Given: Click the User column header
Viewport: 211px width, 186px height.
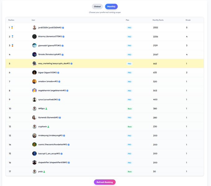Looking at the screenshot, I should pos(33,20).
